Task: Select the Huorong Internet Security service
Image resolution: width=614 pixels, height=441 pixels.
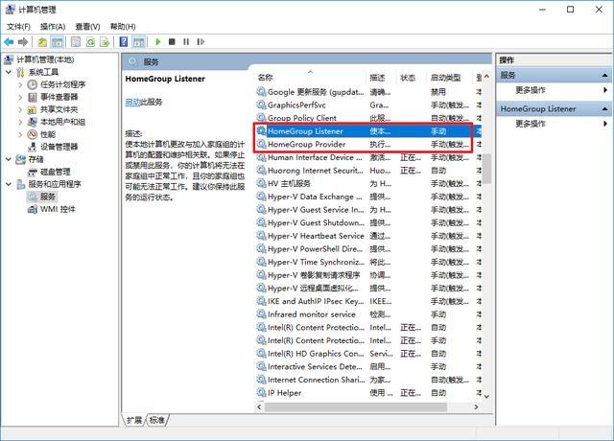Action: point(368,171)
